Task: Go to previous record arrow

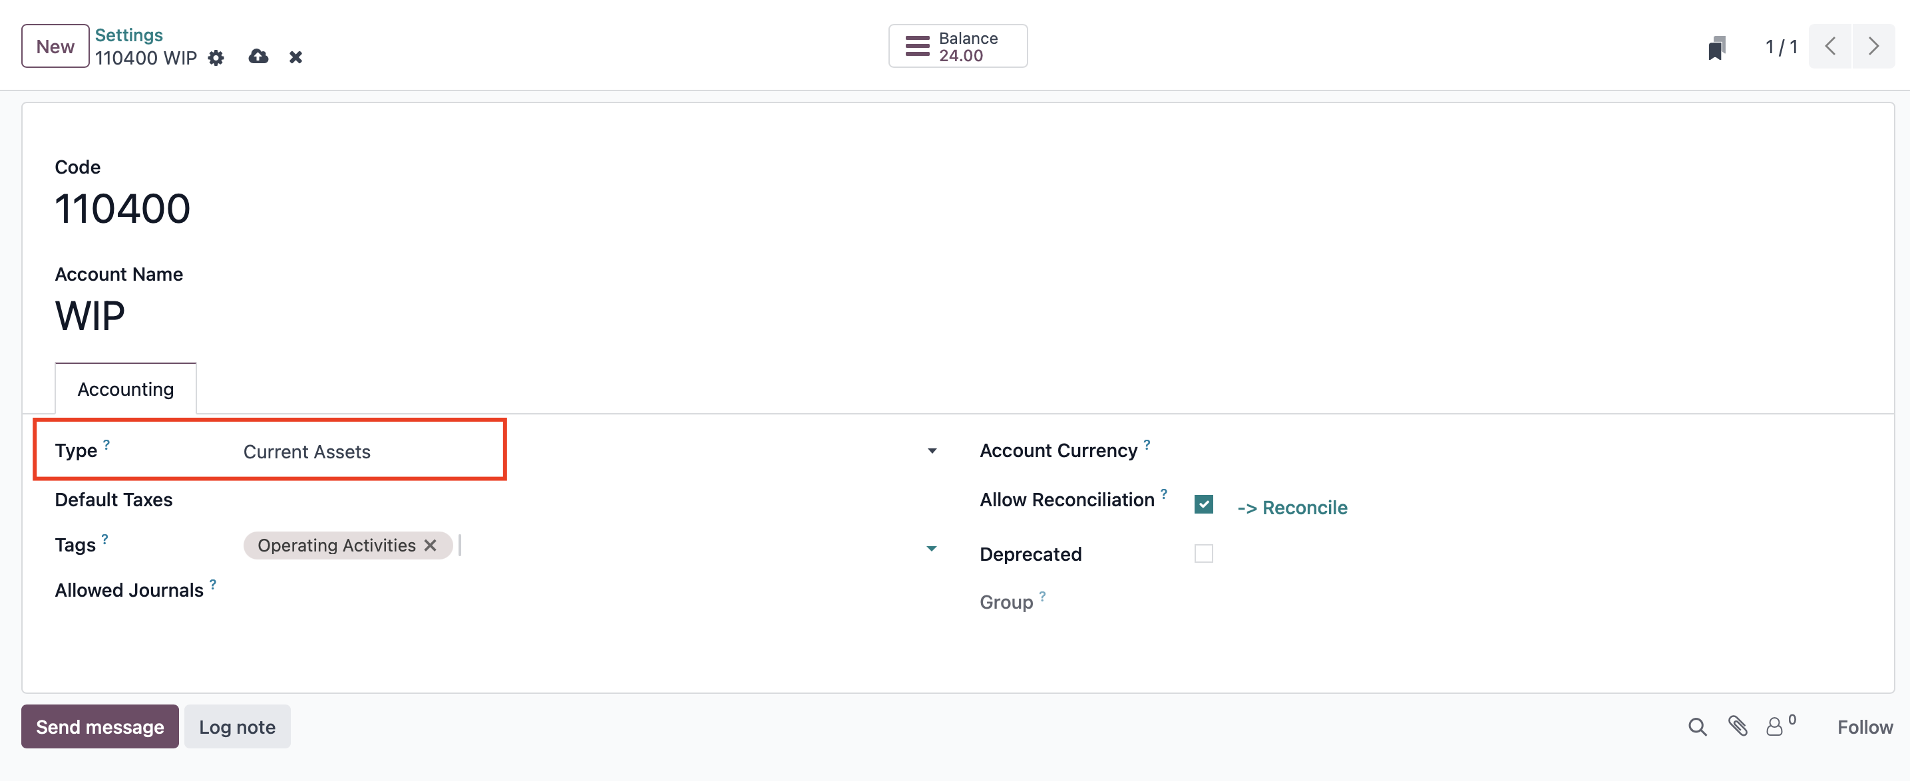Action: pos(1830,47)
